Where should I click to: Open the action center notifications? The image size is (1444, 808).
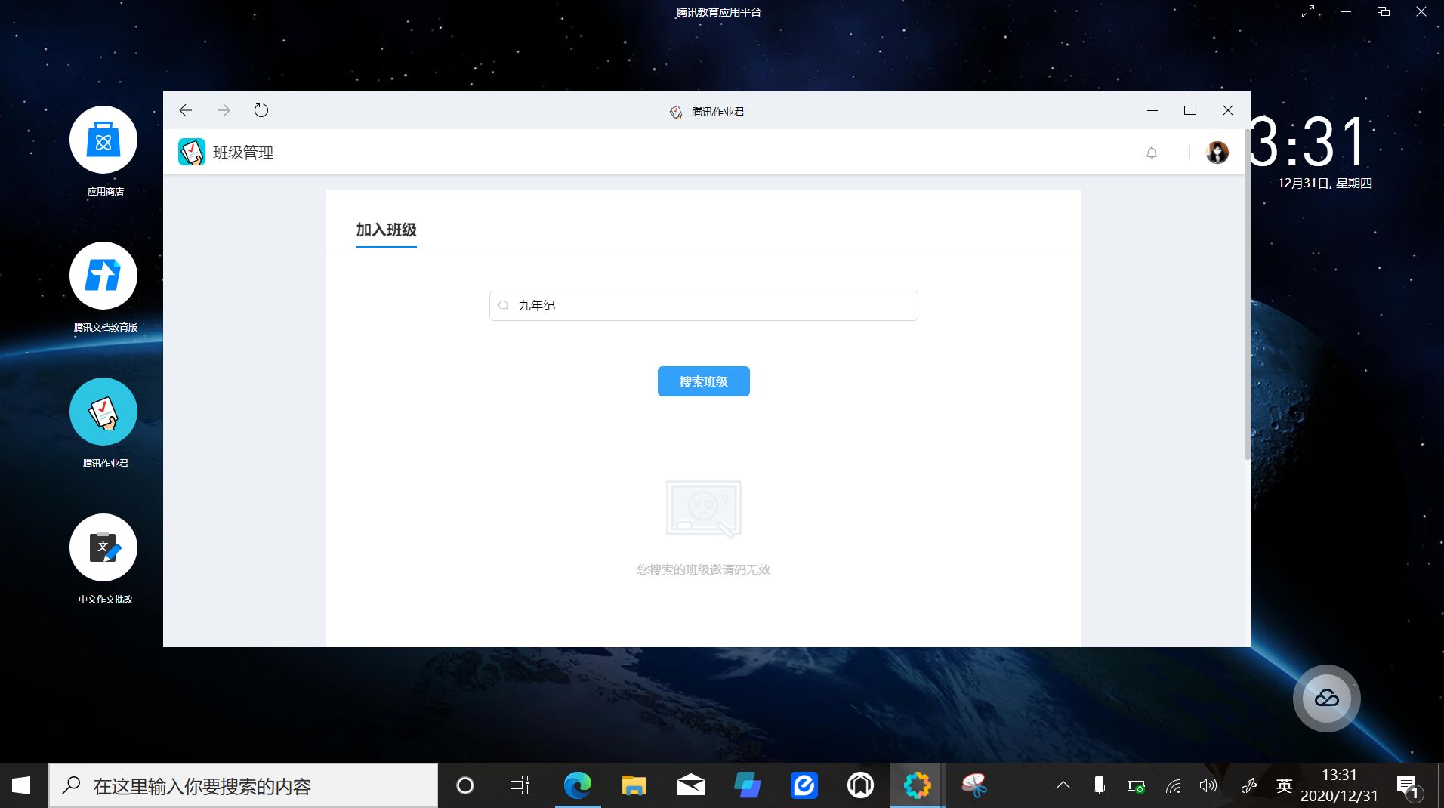[x=1409, y=786]
